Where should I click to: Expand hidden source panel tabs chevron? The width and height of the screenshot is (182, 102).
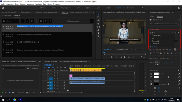coord(94,12)
